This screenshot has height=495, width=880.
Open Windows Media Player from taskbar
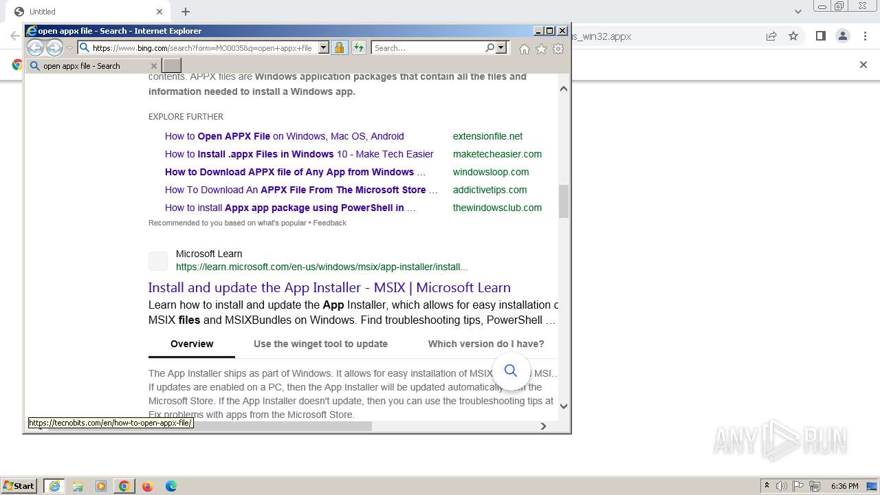101,486
